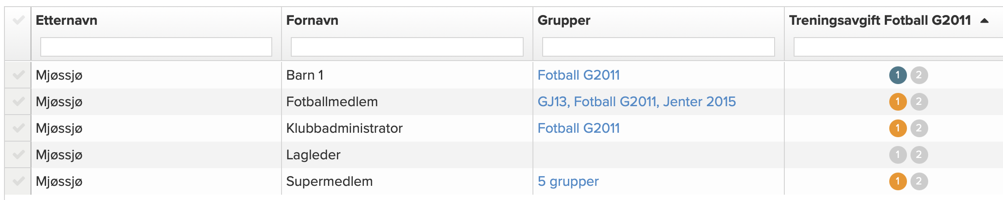Image resolution: width=1003 pixels, height=200 pixels.
Task: Expand the 5 grupper link for Supermedlem
Action: pyautogui.click(x=568, y=181)
